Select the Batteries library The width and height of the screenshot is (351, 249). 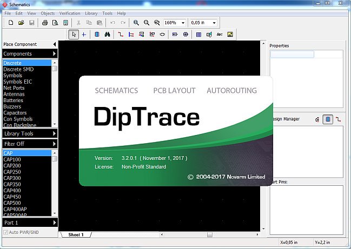point(27,100)
